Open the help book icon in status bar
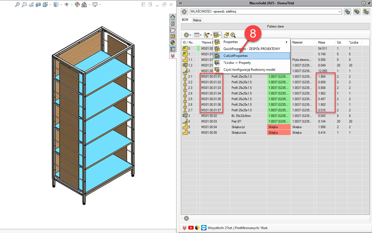 pyautogui.click(x=197, y=228)
